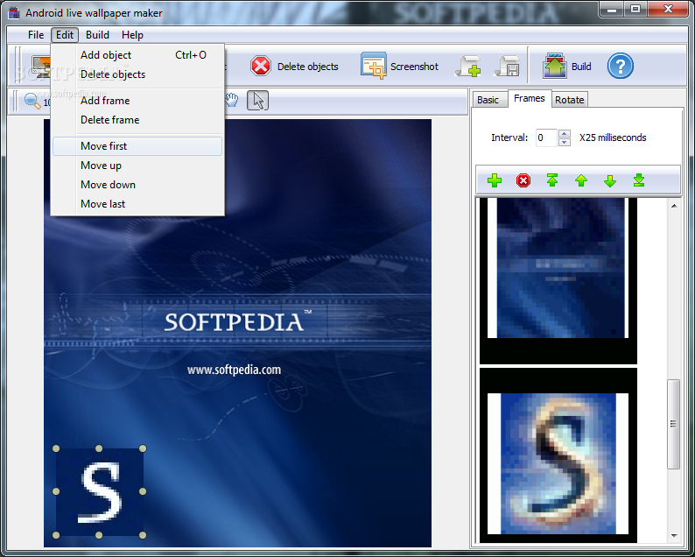Close the open Edit menu
This screenshot has height=557, width=695.
pos(65,35)
